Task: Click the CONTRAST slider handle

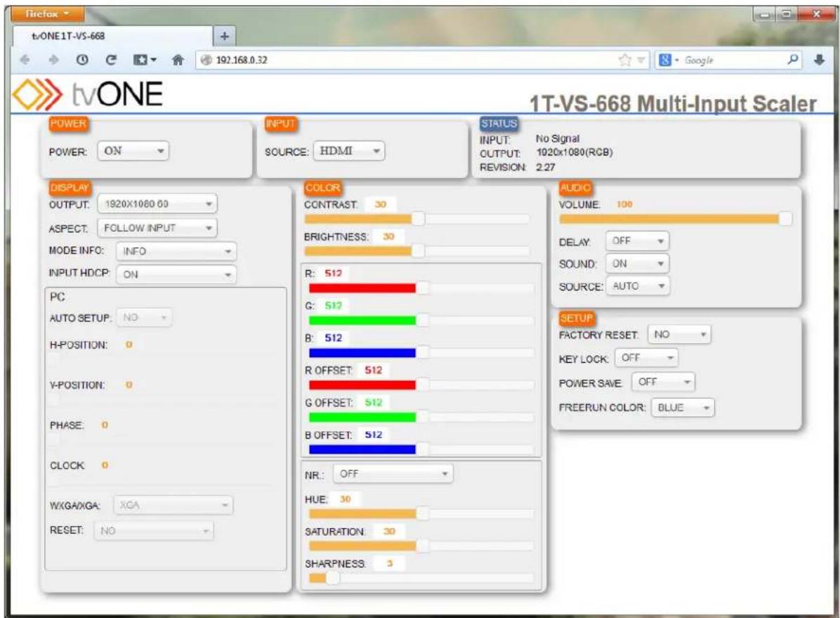Action: coord(418,219)
